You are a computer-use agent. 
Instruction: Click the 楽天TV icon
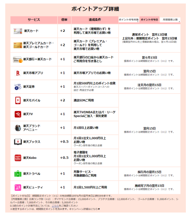point(18,114)
